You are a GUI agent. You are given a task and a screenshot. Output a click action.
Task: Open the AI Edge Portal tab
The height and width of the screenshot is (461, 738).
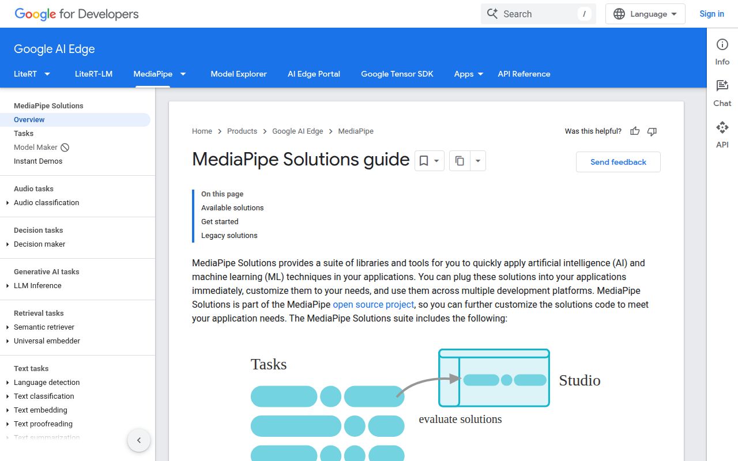[x=314, y=74]
